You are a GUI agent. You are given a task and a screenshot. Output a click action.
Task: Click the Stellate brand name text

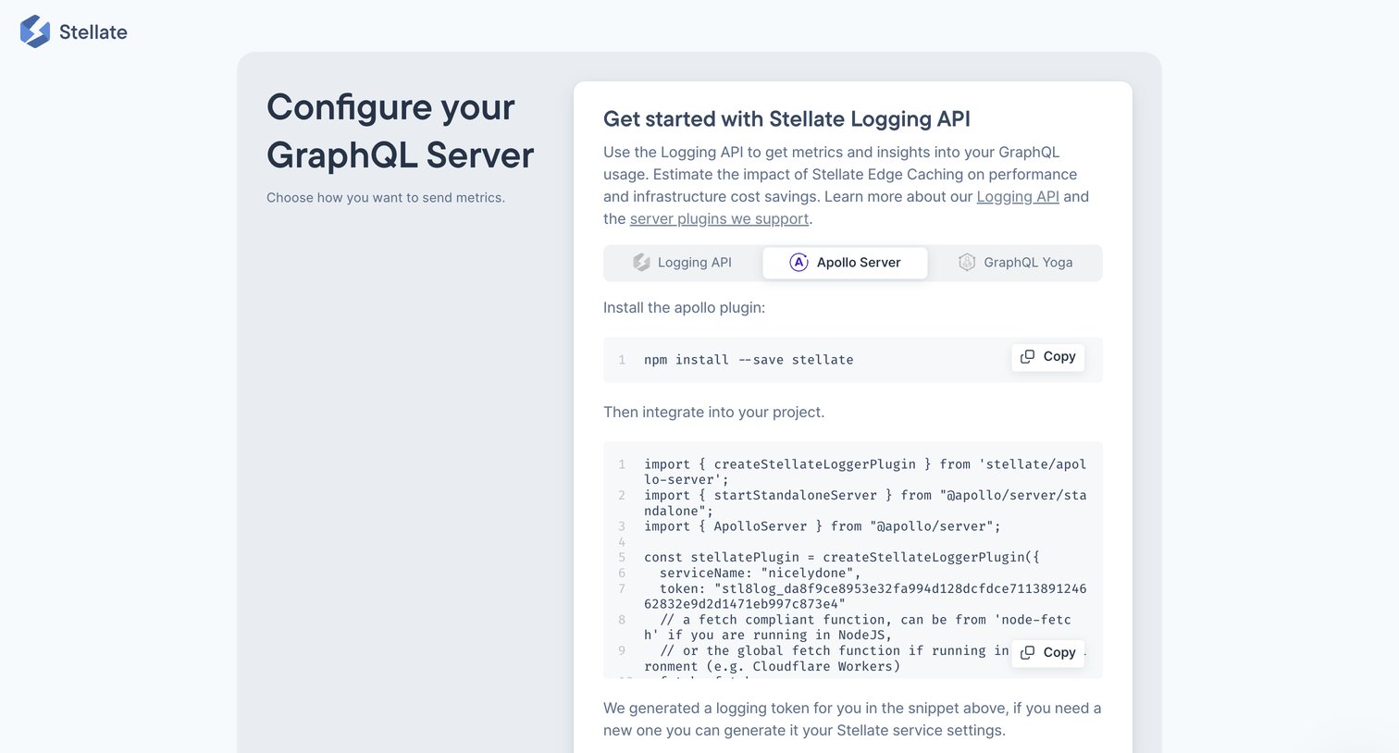tap(93, 32)
